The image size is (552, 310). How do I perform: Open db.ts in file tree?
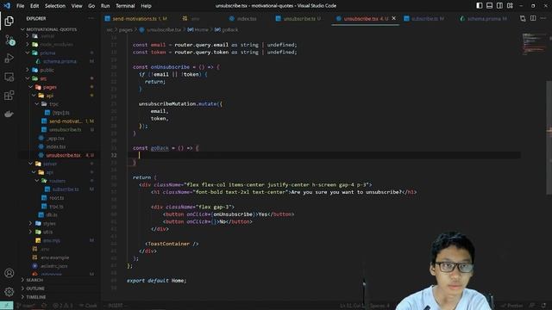[52, 214]
